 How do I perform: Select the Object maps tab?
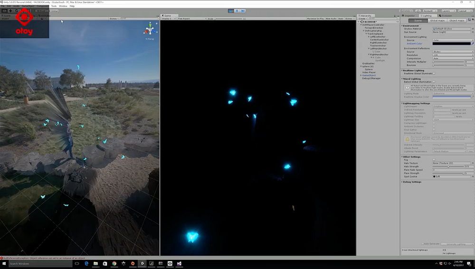click(456, 20)
